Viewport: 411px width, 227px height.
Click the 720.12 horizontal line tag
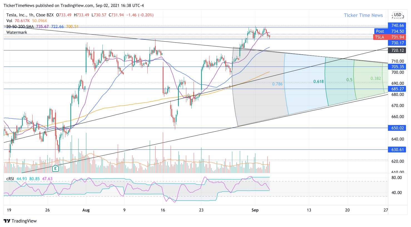pyautogui.click(x=397, y=50)
